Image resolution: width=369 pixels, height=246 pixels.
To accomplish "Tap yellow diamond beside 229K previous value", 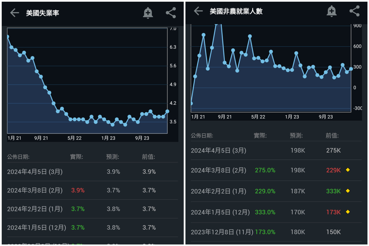I will click(x=348, y=170).
